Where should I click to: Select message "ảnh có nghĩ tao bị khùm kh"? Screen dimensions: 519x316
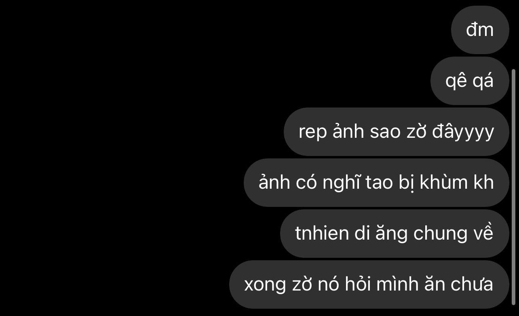tap(376, 183)
